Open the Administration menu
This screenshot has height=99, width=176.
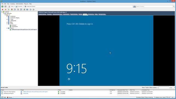(x=20, y=4)
